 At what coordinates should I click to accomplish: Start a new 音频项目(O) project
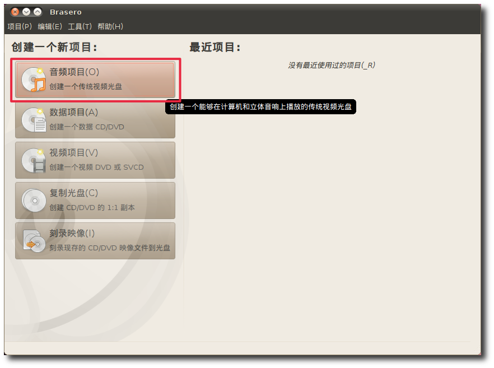[x=95, y=80]
